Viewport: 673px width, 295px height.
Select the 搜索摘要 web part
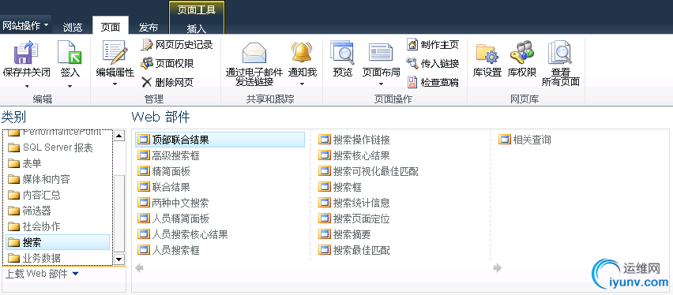[345, 234]
